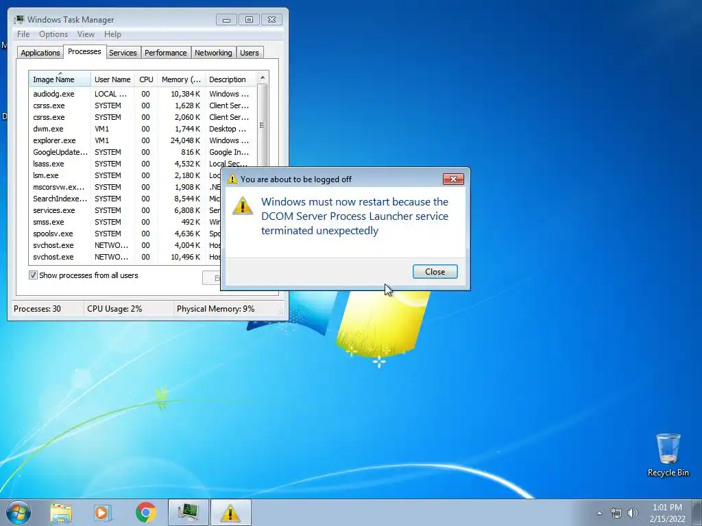Select the csrss.exe row using 1,628 K

tap(143, 105)
